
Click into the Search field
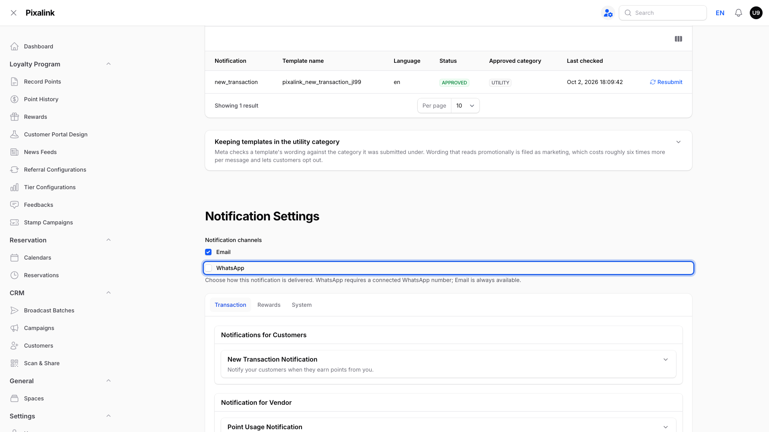tap(663, 13)
